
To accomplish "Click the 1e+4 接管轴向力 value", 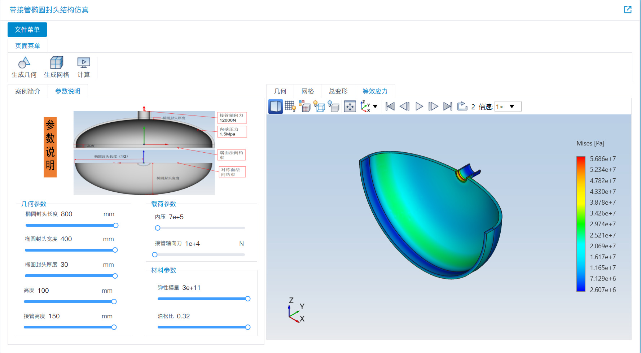I will point(193,244).
